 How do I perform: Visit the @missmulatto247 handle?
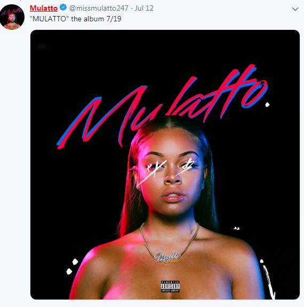[x=99, y=8]
